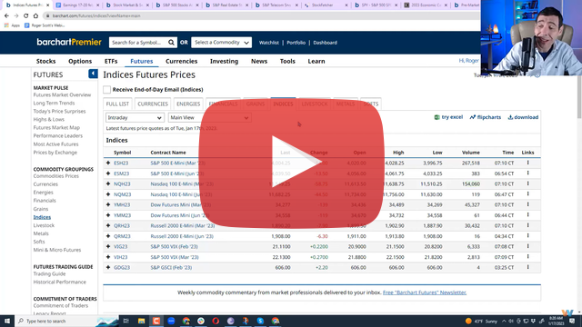Open File Explorer from the taskbar
The image size is (582, 327).
[142, 321]
